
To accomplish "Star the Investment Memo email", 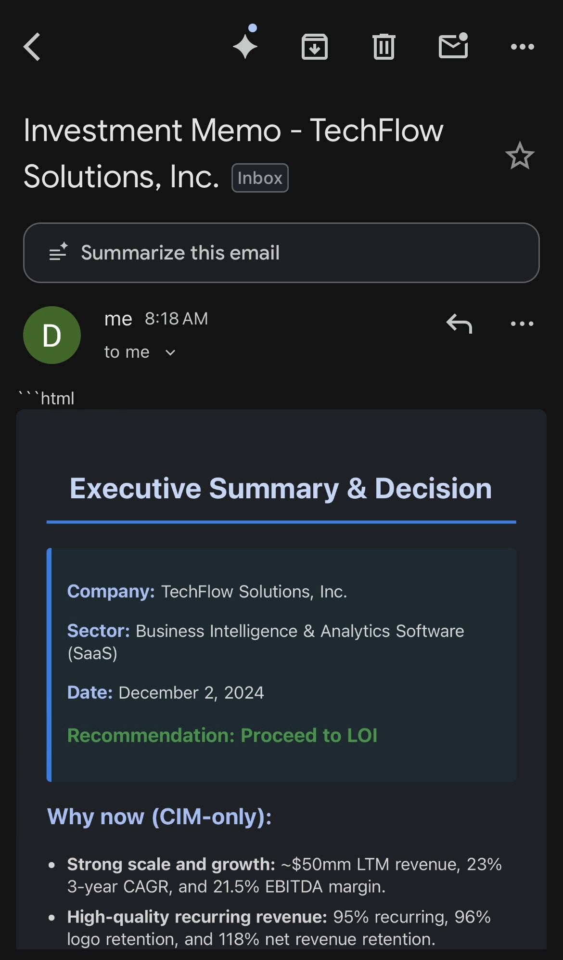I will tap(520, 156).
